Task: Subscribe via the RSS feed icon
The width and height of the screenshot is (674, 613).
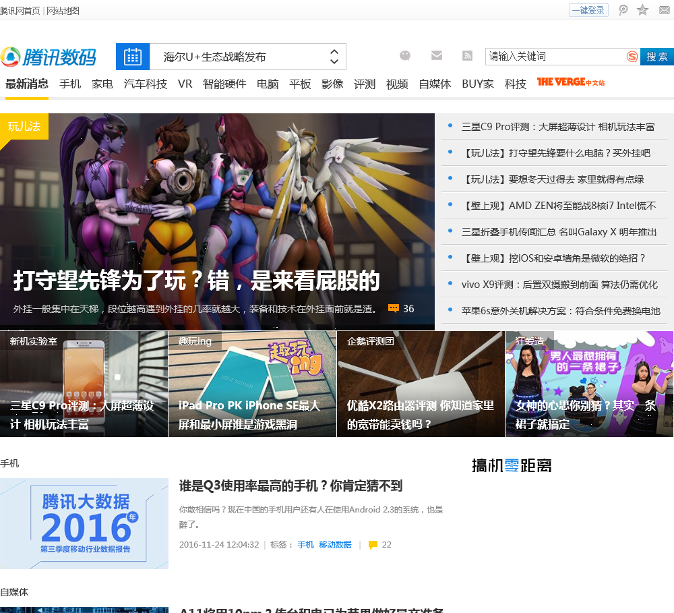Action: [467, 55]
